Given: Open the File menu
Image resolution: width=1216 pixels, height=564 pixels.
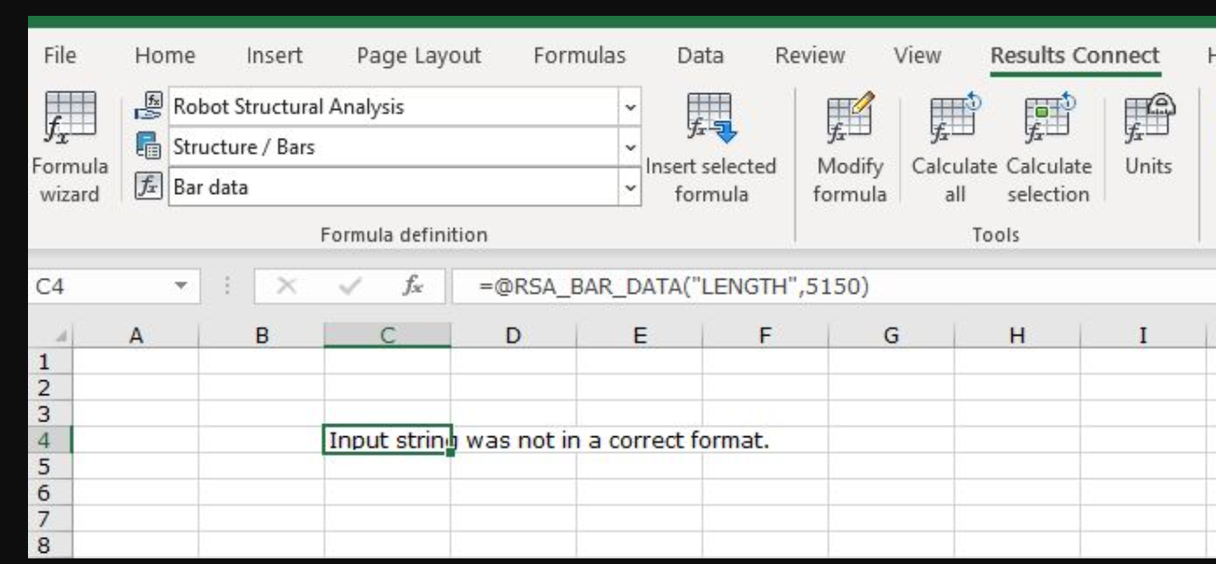Looking at the screenshot, I should click(x=60, y=56).
